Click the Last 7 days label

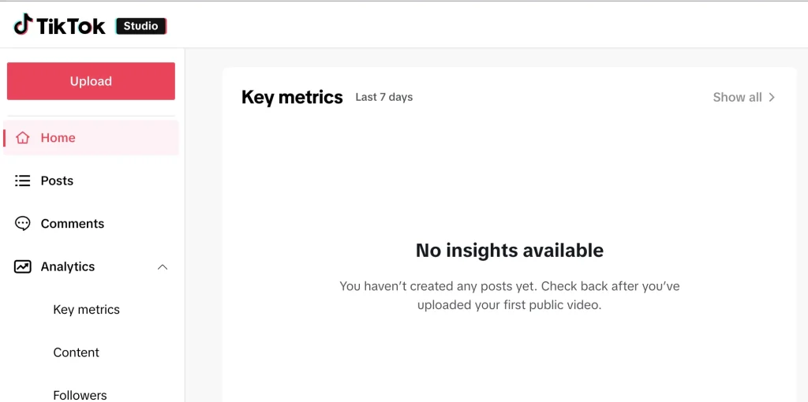click(384, 97)
